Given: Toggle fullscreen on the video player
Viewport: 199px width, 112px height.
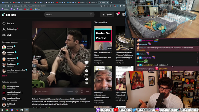Looking at the screenshot, I should tap(82, 91).
